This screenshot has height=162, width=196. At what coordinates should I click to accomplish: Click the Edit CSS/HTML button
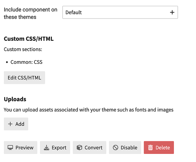[x=24, y=78]
